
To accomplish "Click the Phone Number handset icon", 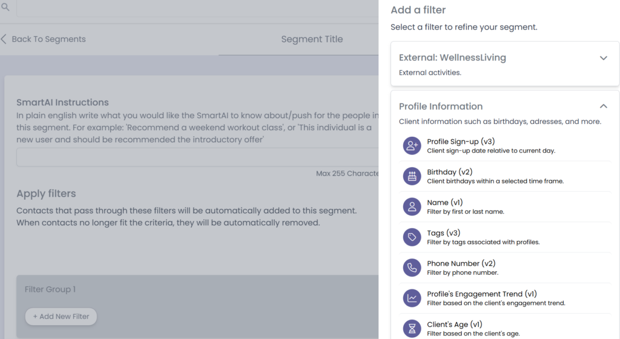I will 412,268.
